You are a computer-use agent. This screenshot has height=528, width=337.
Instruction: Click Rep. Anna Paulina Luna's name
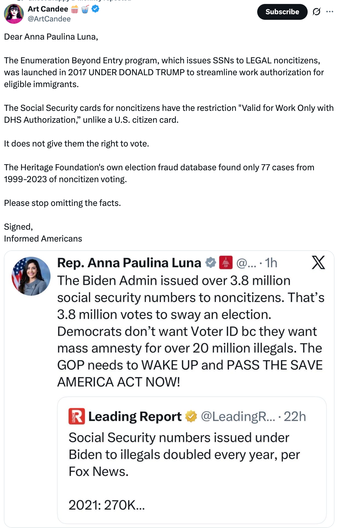tap(129, 263)
